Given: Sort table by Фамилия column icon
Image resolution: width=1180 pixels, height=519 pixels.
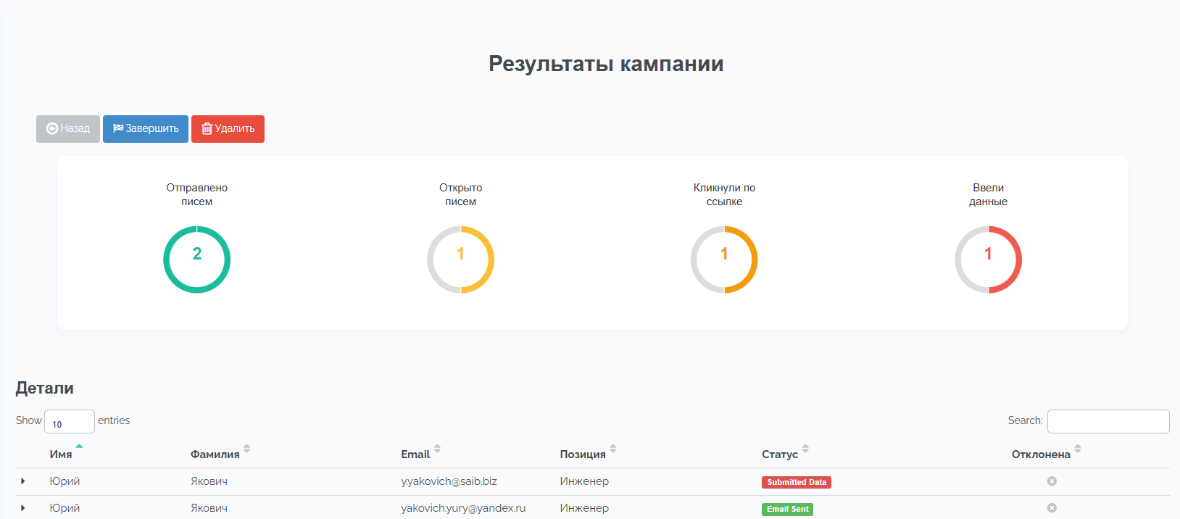Looking at the screenshot, I should tap(247, 449).
